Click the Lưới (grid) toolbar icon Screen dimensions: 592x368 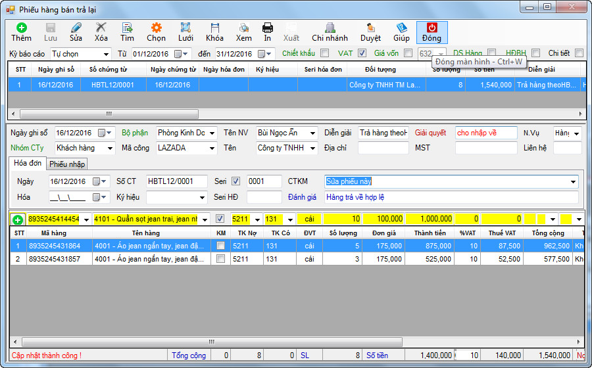pyautogui.click(x=185, y=28)
